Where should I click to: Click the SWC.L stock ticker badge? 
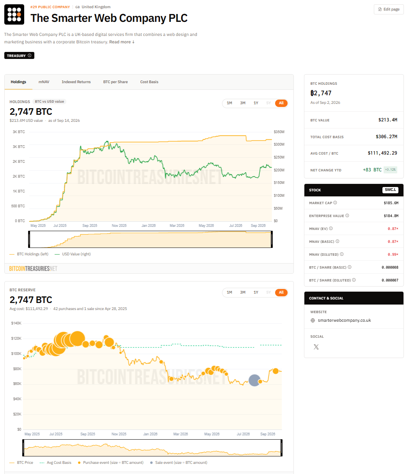(391, 190)
